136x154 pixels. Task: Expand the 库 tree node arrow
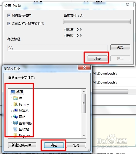(11, 98)
